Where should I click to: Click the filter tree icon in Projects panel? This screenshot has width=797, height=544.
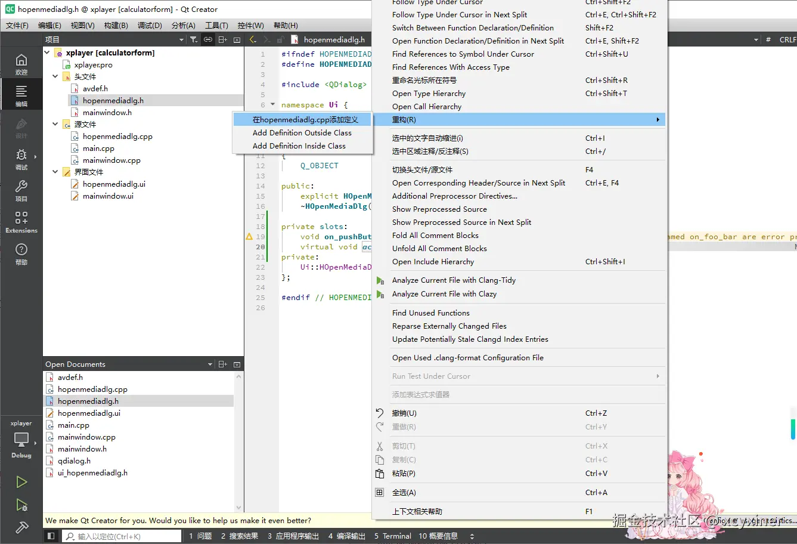click(194, 39)
